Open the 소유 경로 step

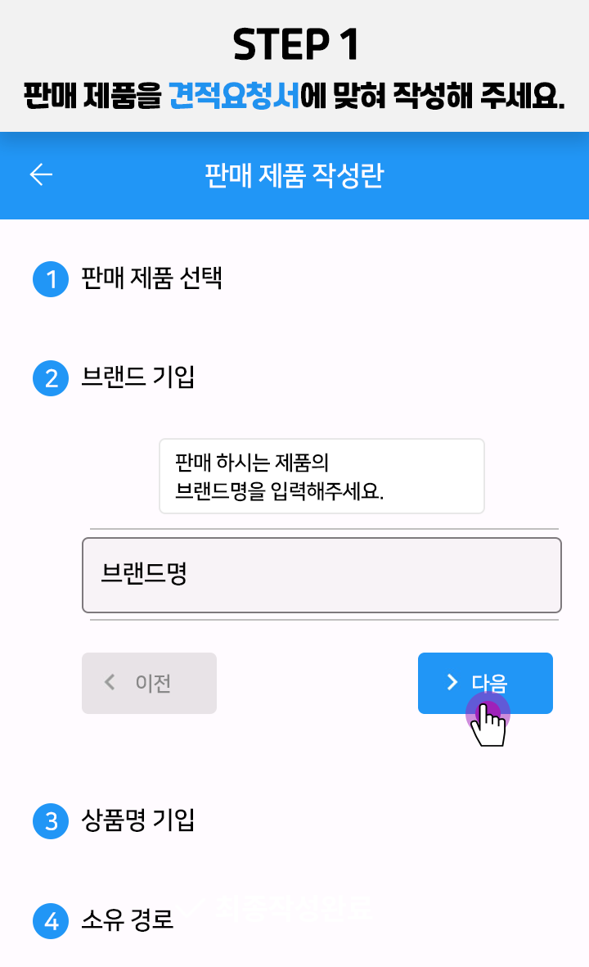click(128, 921)
